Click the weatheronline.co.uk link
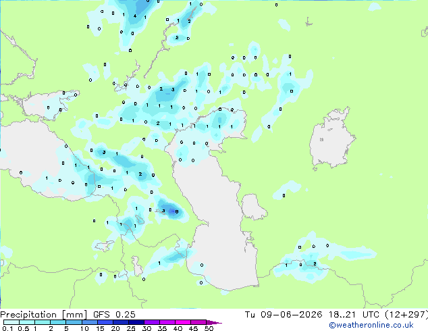 click(x=371, y=326)
